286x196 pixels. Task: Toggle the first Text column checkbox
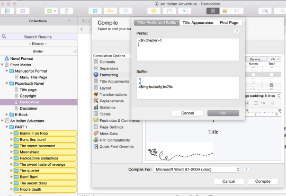pyautogui.click(x=271, y=69)
